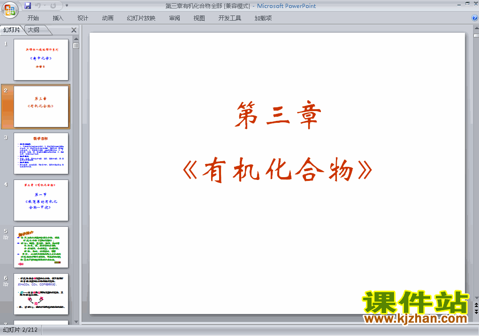Click the Undo icon
This screenshot has height=336, width=479.
point(38,6)
